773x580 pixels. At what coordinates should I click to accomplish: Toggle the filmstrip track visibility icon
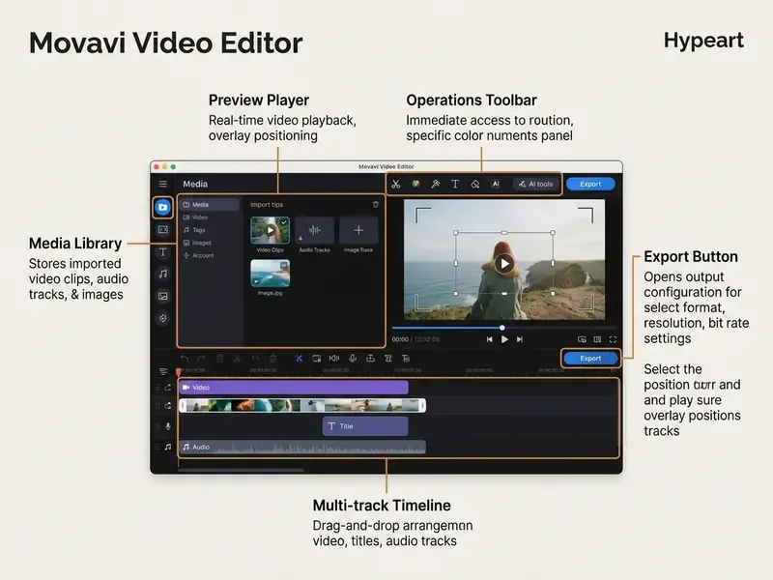click(x=168, y=405)
